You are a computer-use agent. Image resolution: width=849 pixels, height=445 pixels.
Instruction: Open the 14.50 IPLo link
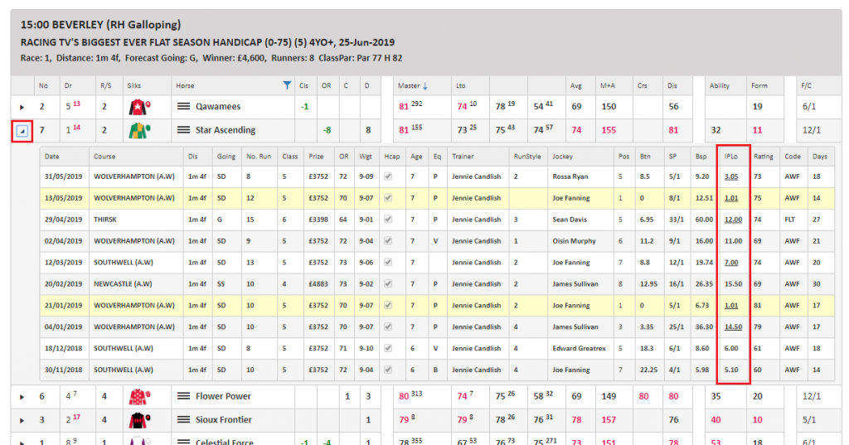[x=732, y=327]
